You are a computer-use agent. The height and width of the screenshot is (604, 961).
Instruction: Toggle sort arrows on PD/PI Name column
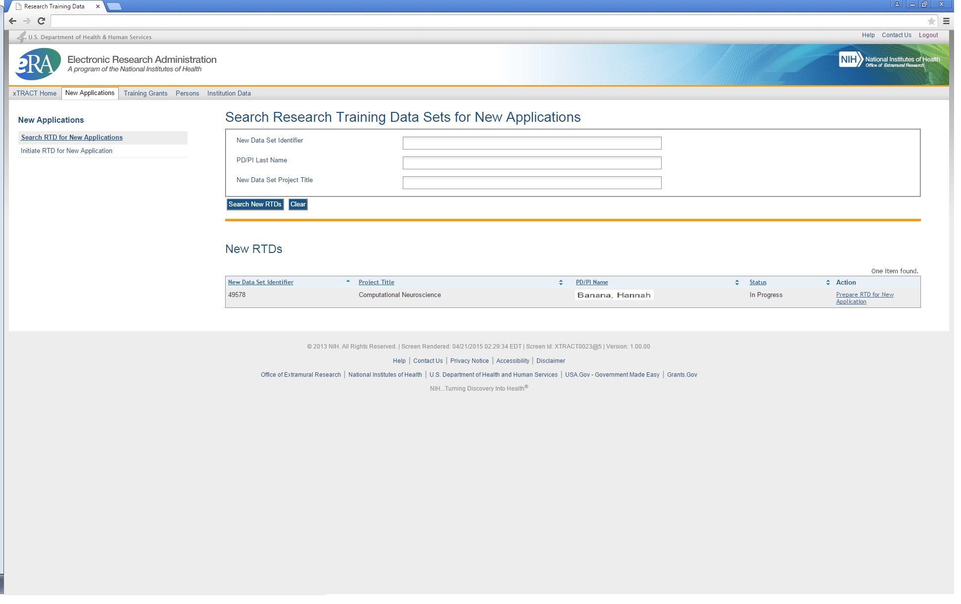[x=737, y=282]
